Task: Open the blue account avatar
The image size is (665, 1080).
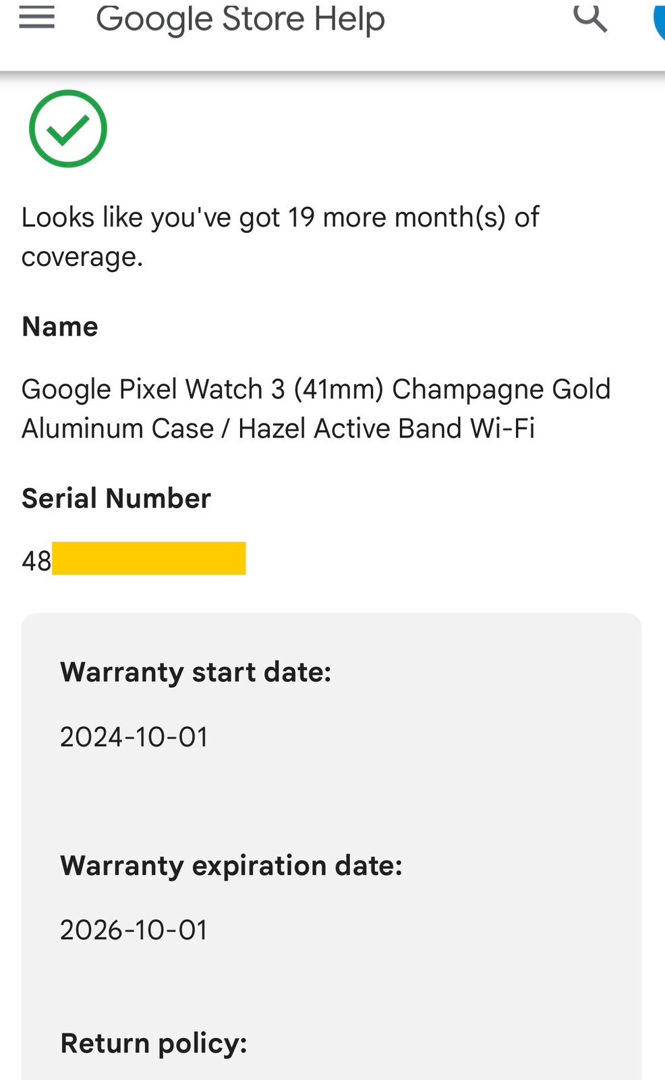Action: [x=659, y=20]
